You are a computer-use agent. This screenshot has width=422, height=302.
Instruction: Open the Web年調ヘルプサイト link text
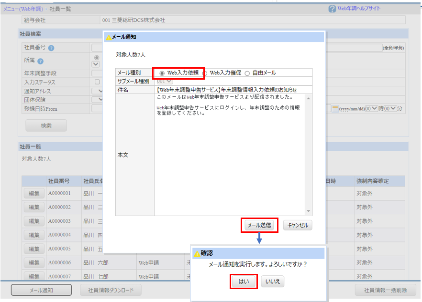[359, 9]
